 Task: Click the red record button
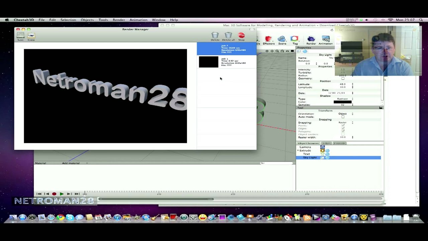click(54, 194)
